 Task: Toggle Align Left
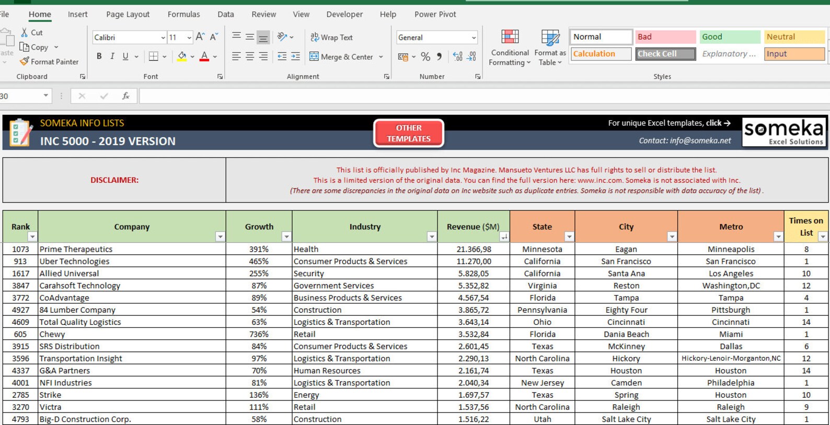pyautogui.click(x=236, y=56)
